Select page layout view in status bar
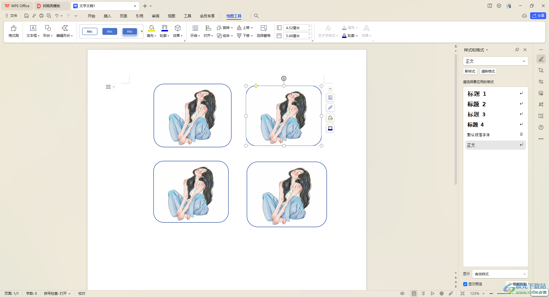Viewport: 549px width, 297px height. pyautogui.click(x=414, y=293)
